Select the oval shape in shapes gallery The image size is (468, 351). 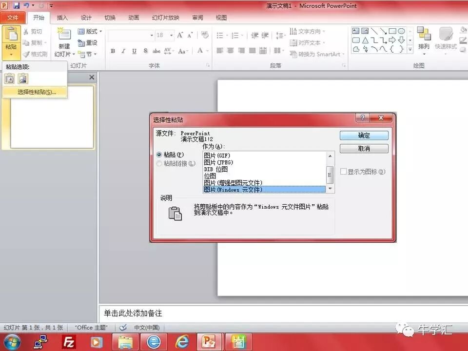click(x=401, y=31)
